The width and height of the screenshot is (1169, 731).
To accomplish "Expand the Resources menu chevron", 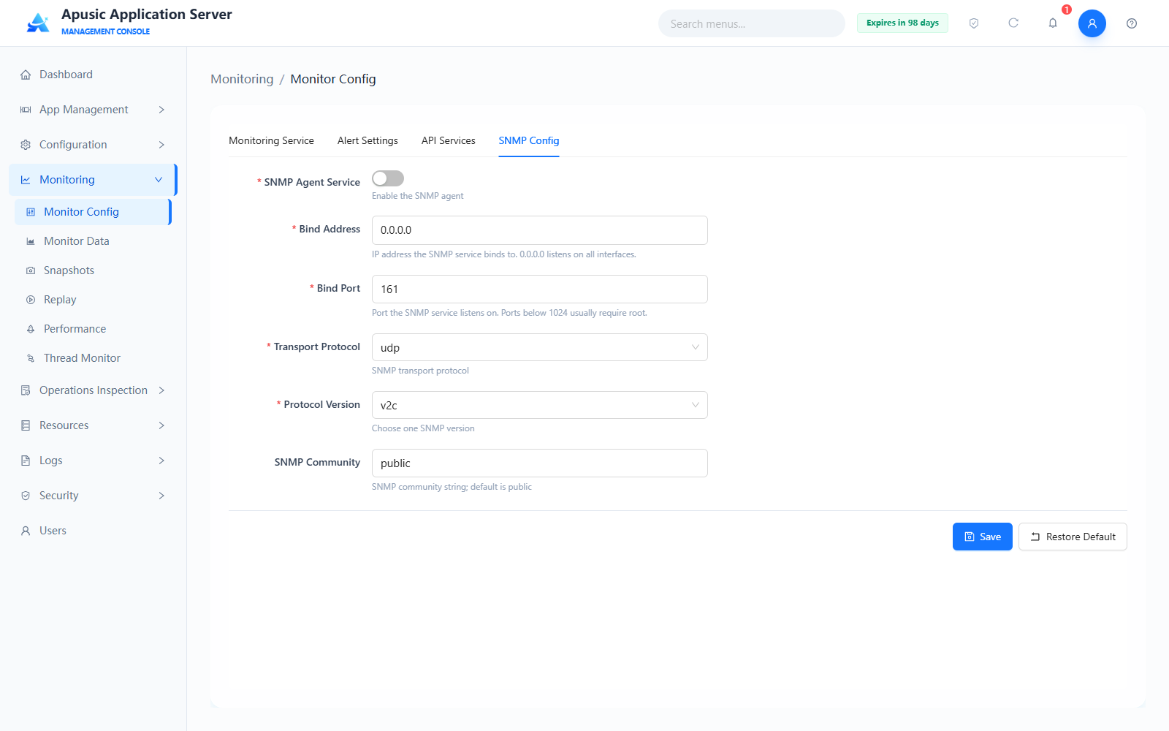I will point(161,425).
